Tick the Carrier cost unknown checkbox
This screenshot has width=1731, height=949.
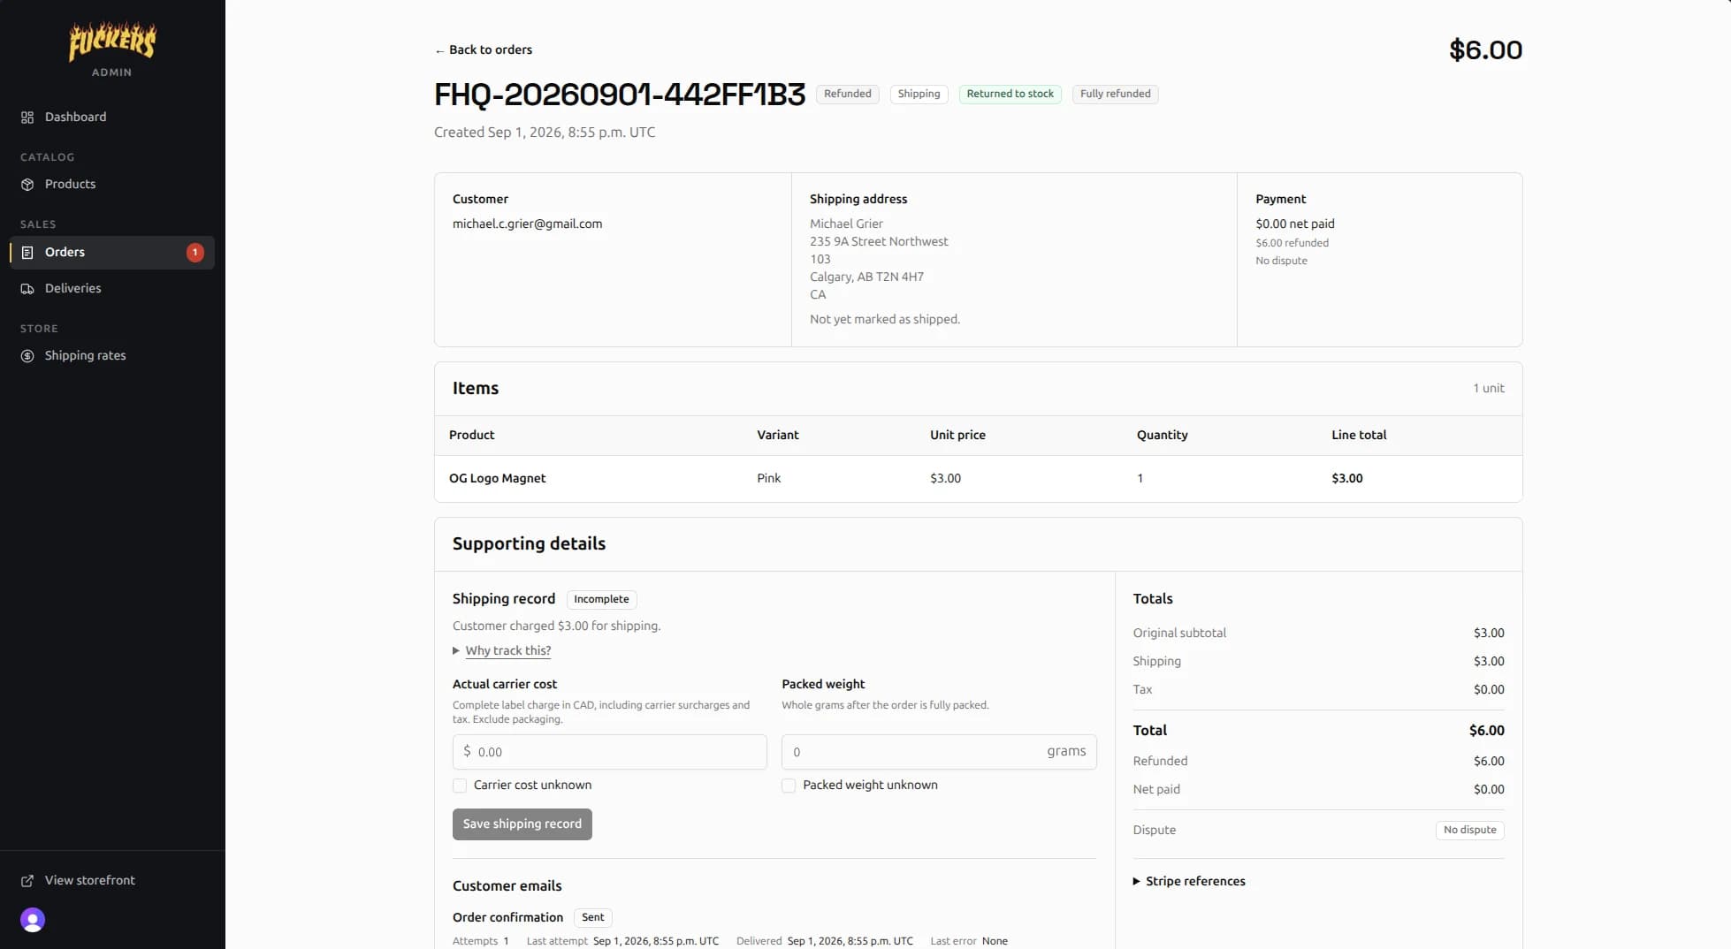coord(460,786)
